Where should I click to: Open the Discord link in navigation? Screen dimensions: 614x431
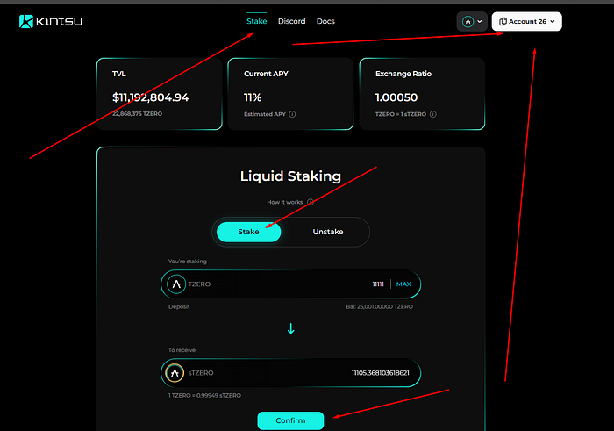[x=291, y=21]
